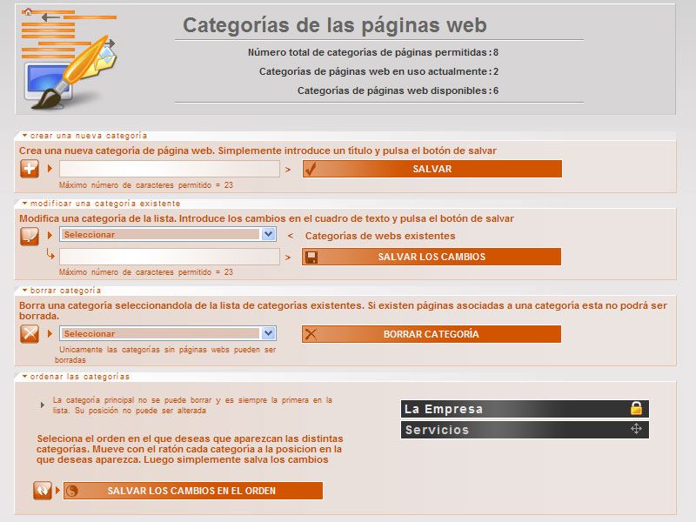The height and width of the screenshot is (522, 696).
Task: Click SALVAR LOS CAMBIOS EN EL ORDEN button
Action: pos(193,491)
